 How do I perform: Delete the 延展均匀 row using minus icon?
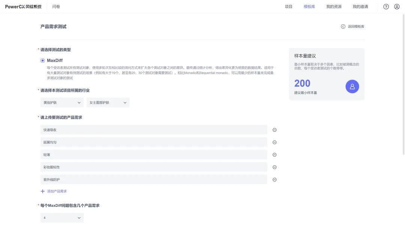(x=274, y=142)
